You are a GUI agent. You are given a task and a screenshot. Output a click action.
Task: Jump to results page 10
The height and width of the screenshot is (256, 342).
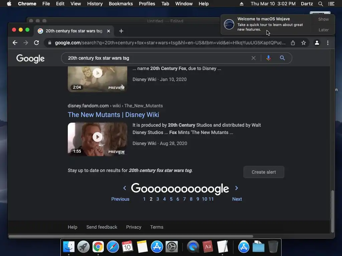pos(204,199)
